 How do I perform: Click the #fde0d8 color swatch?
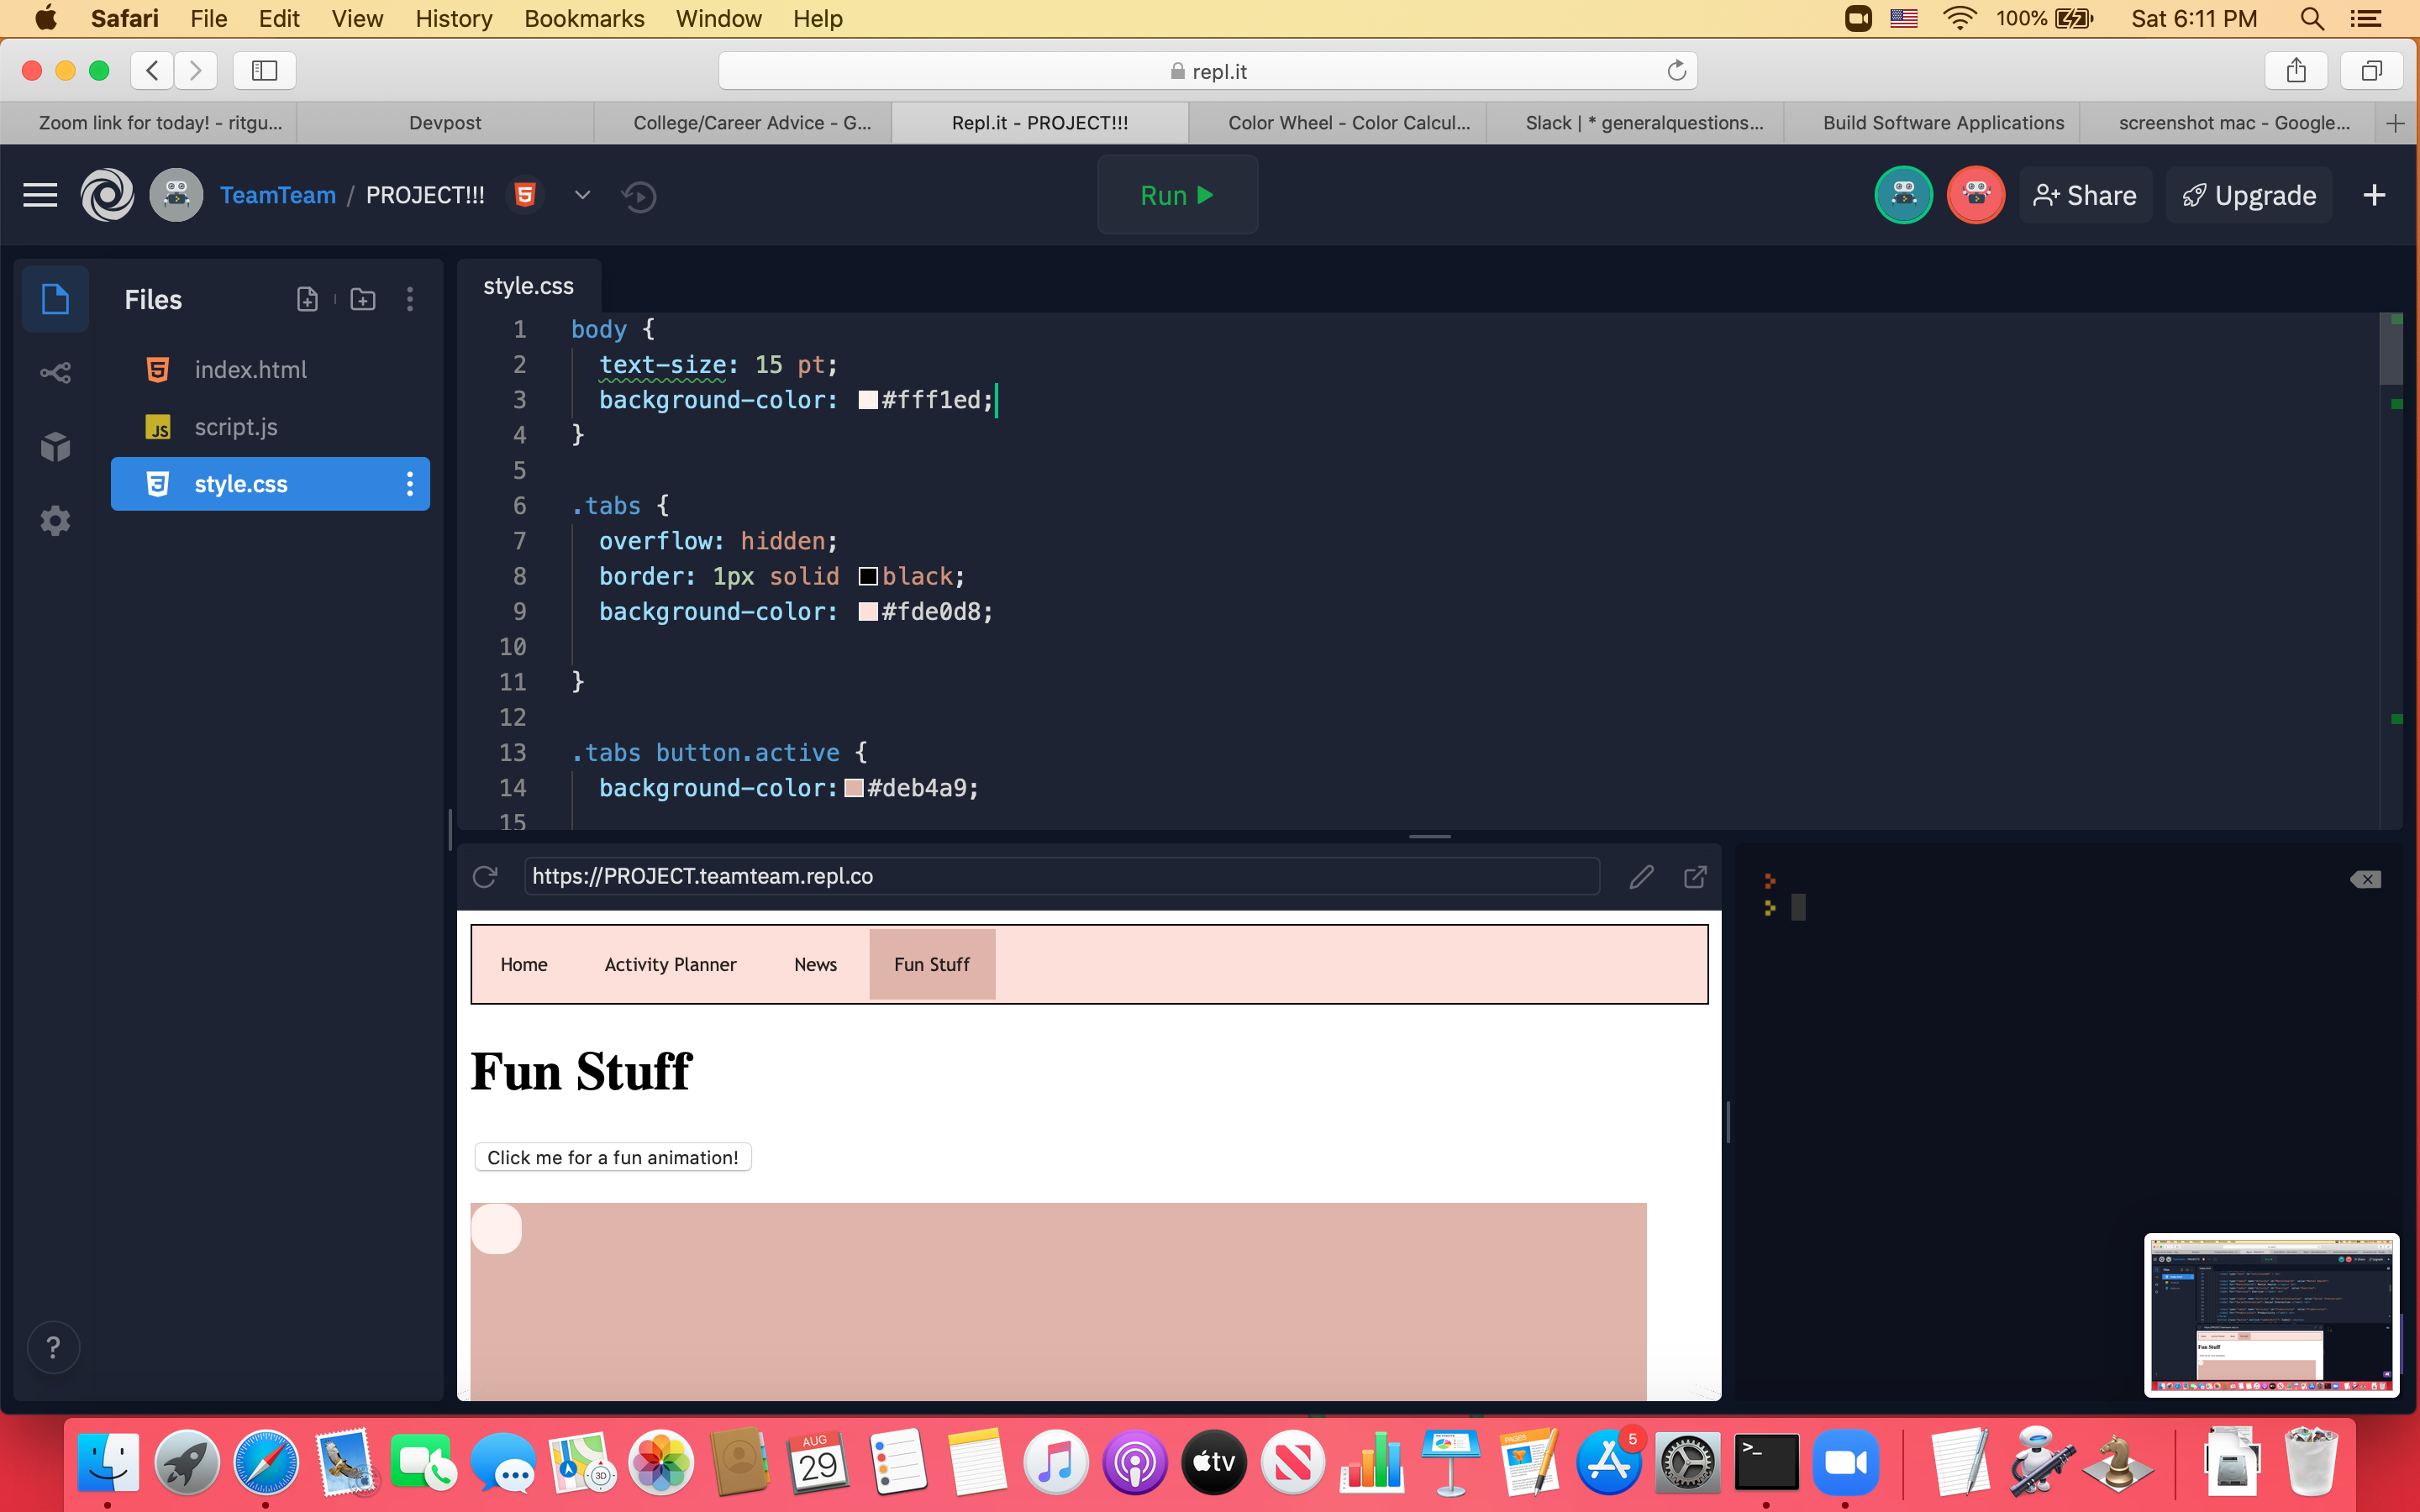[x=867, y=612]
